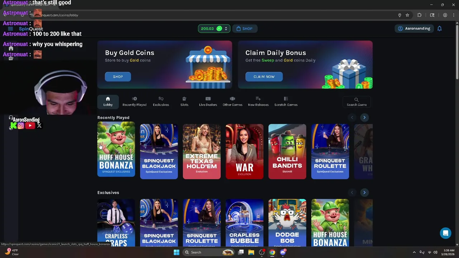The width and height of the screenshot is (459, 258).
Task: Switch to Recently Played tab
Action: click(134, 101)
